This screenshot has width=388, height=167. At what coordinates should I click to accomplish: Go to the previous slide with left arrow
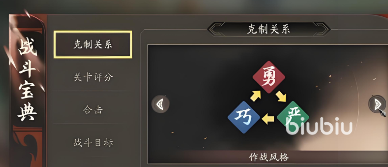160,104
